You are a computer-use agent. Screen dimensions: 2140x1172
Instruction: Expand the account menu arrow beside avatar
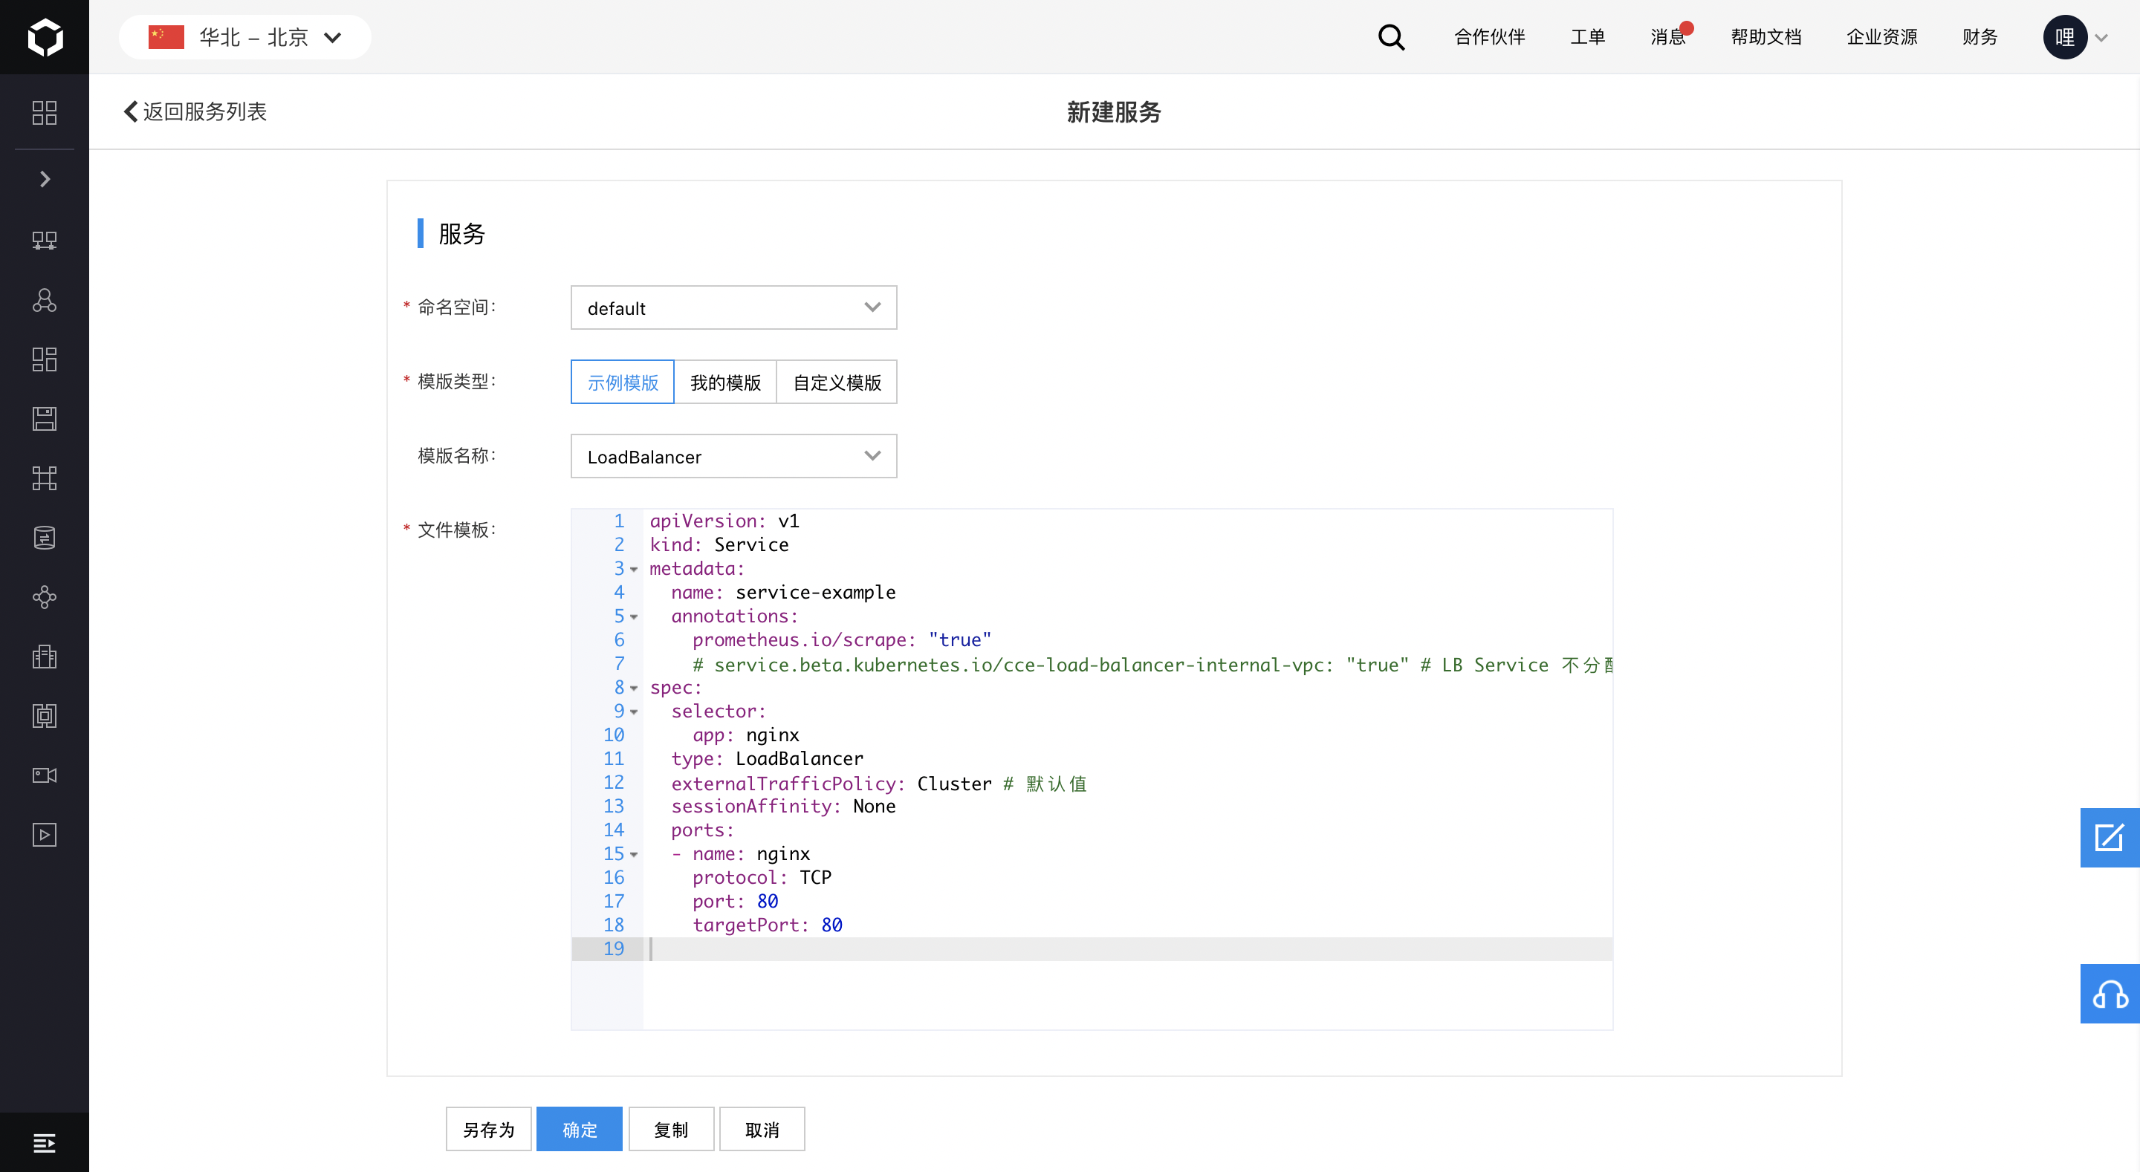[x=2102, y=37]
